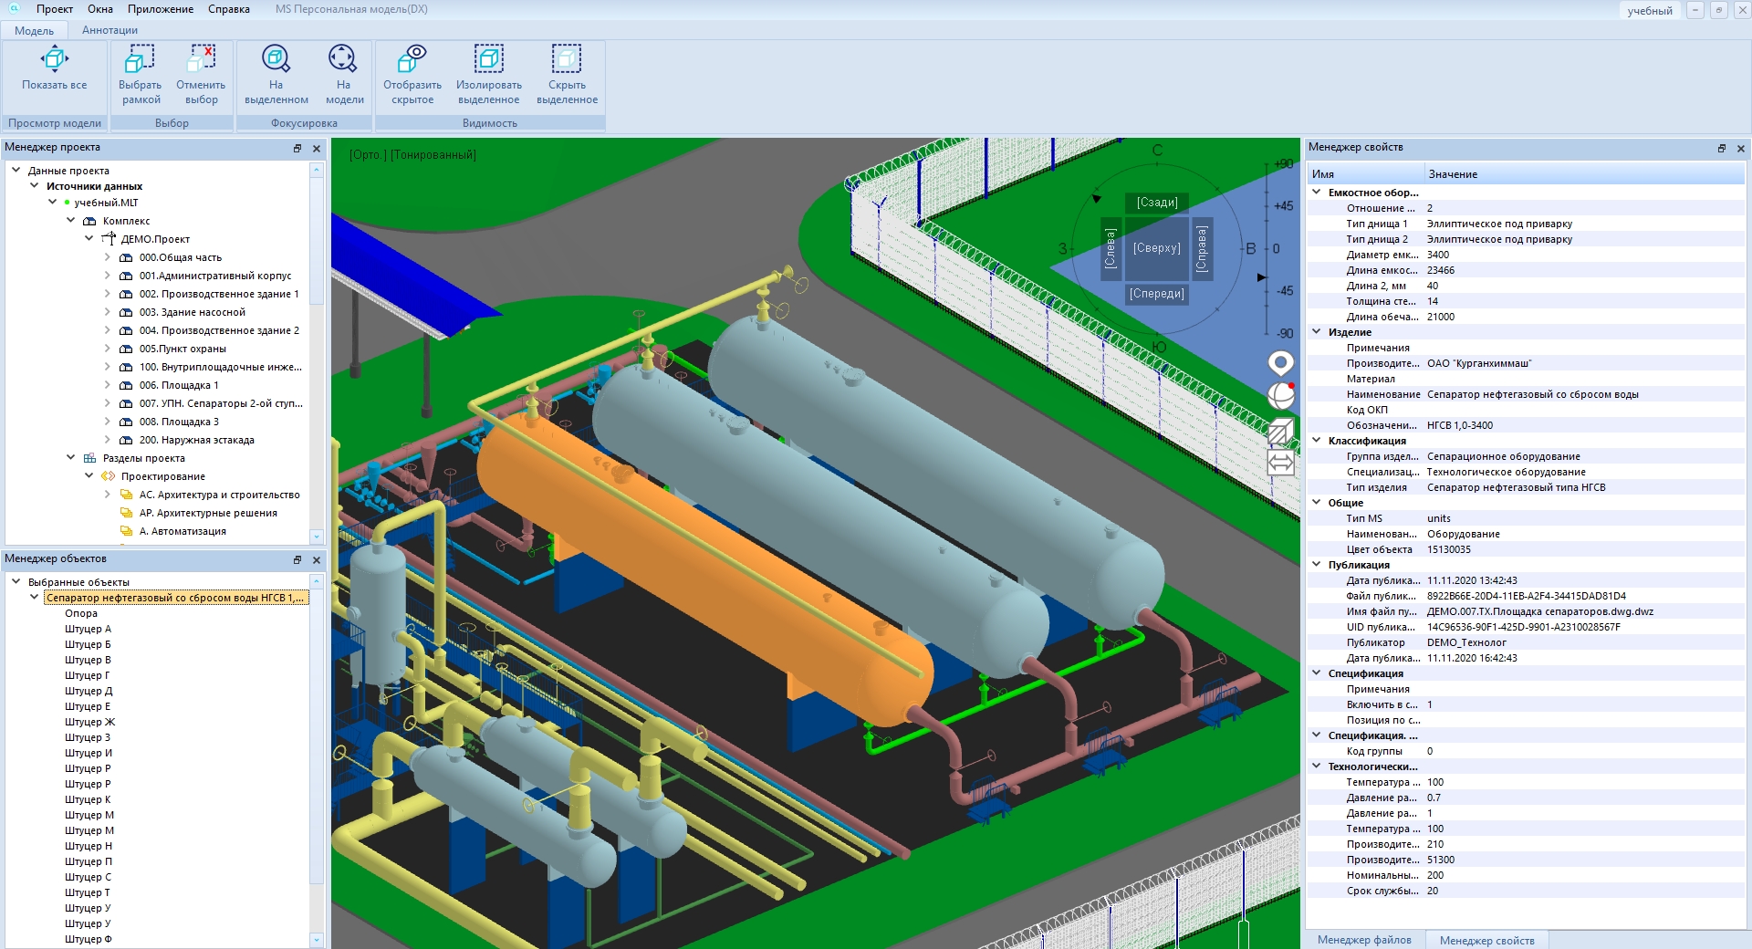Select the frame selection tool Выбрать рамкой

click(x=140, y=60)
